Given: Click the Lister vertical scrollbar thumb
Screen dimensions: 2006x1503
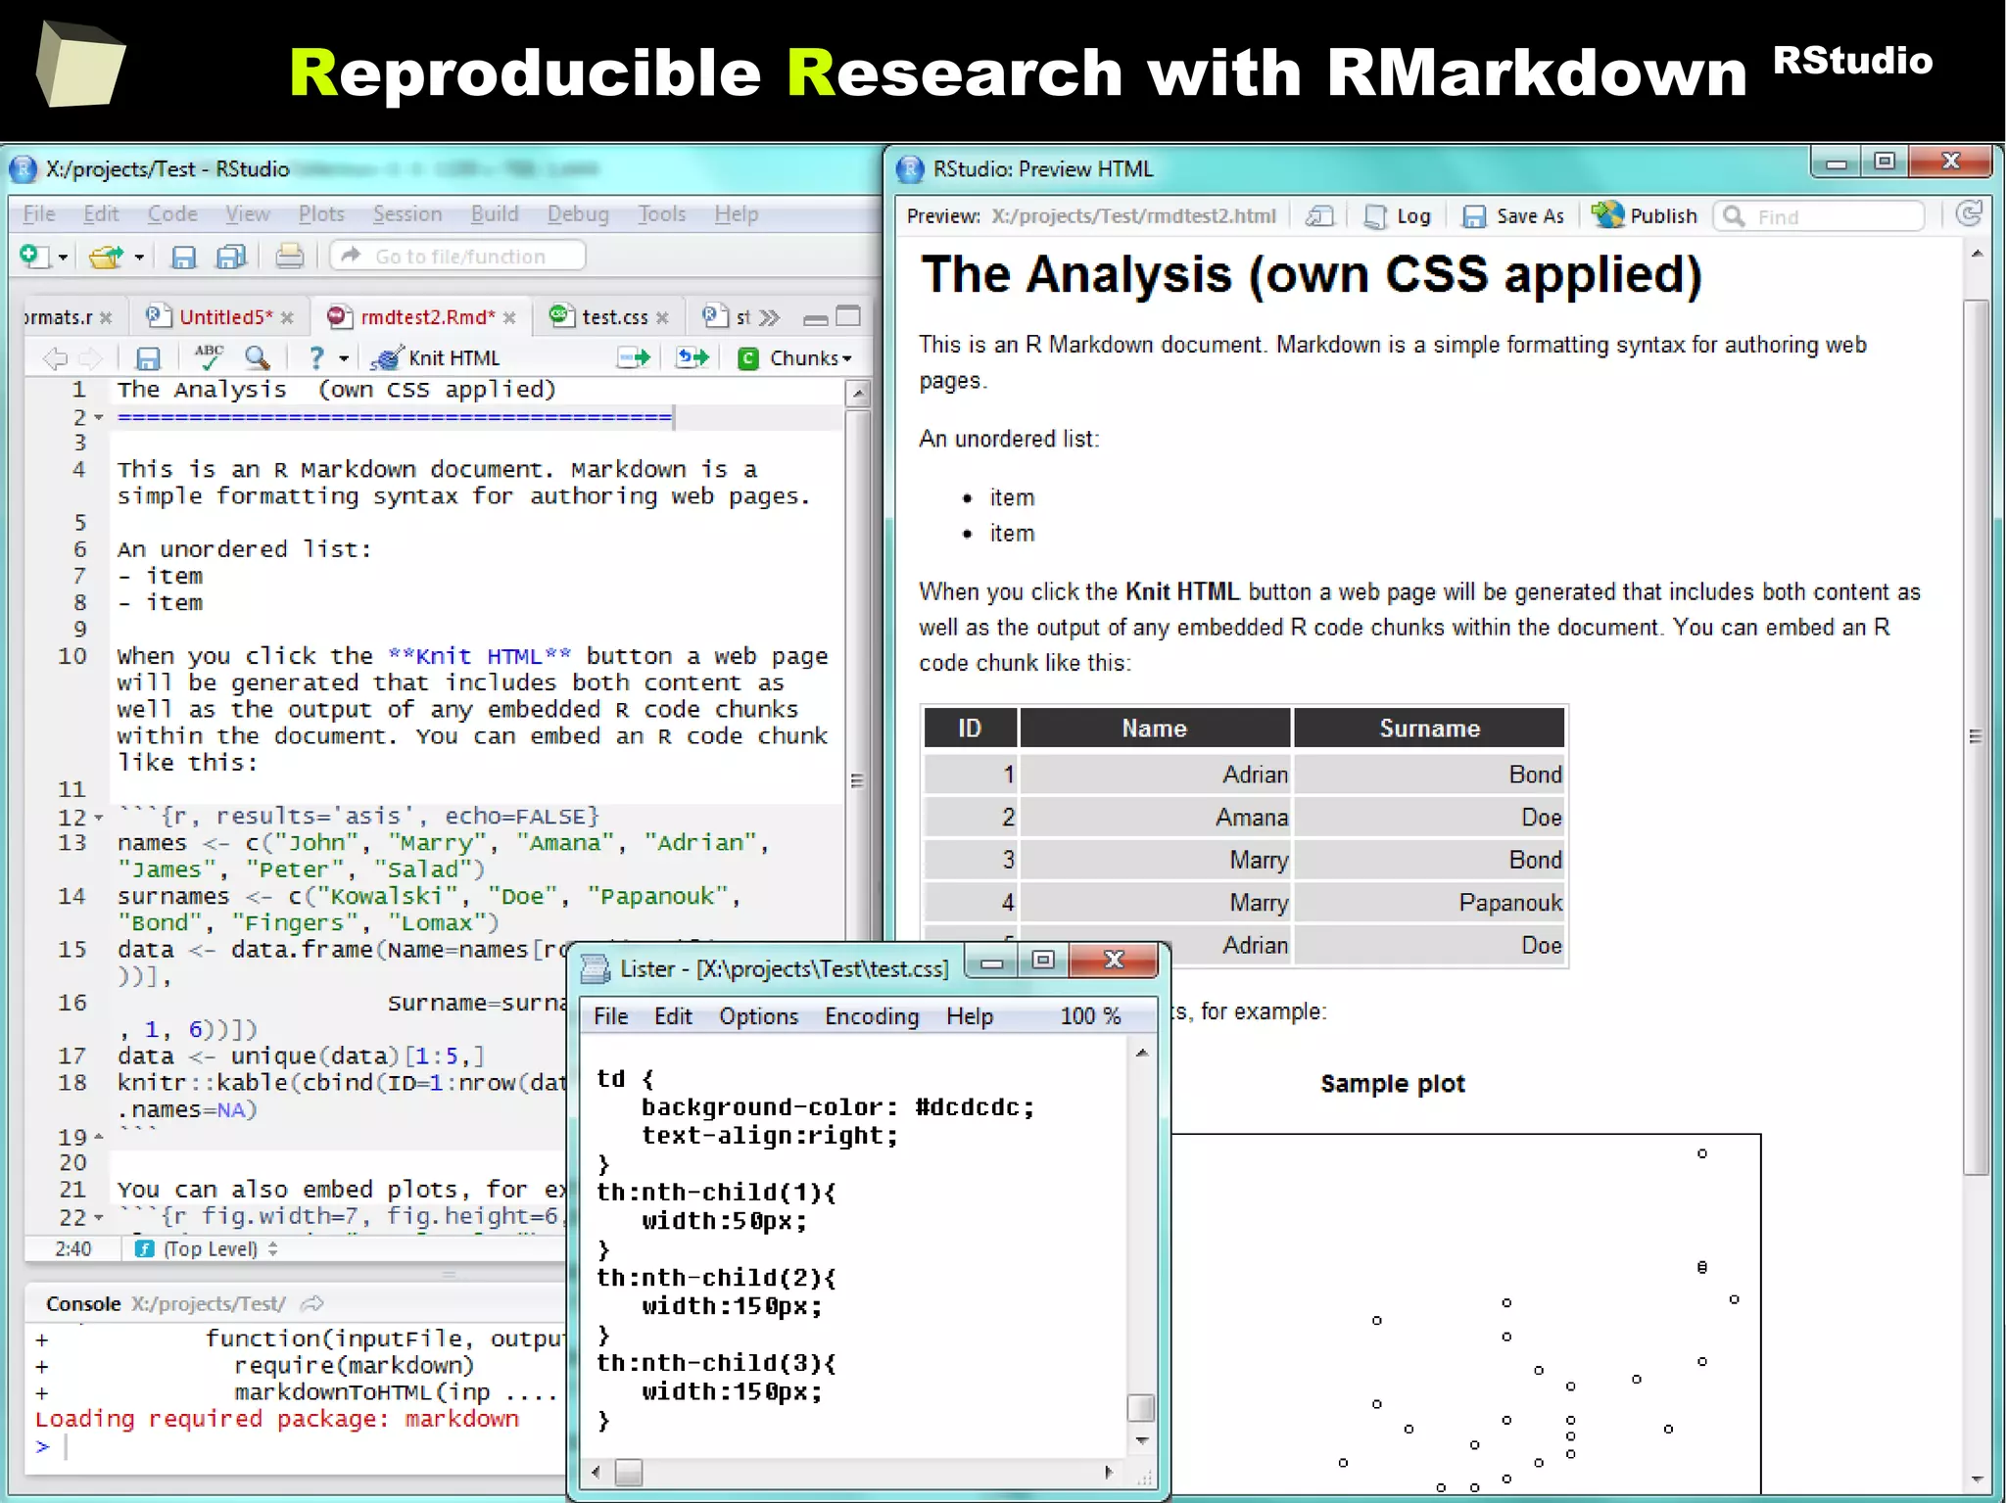Looking at the screenshot, I should (x=1141, y=1408).
